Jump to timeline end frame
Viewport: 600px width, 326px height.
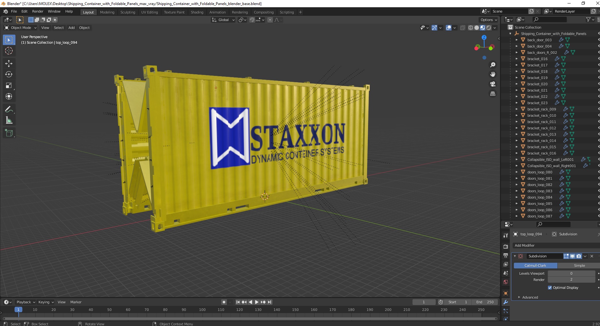click(269, 302)
